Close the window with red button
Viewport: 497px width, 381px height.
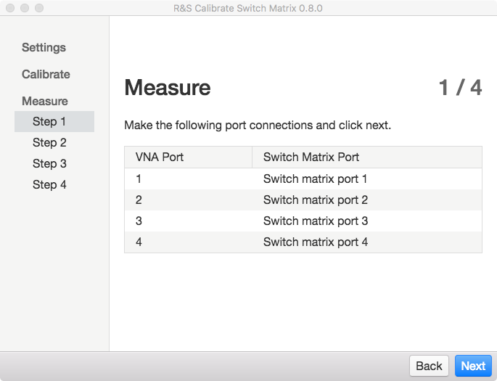point(10,8)
